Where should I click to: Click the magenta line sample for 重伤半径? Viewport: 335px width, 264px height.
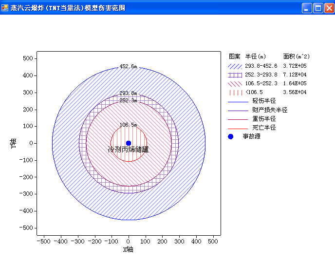point(238,119)
